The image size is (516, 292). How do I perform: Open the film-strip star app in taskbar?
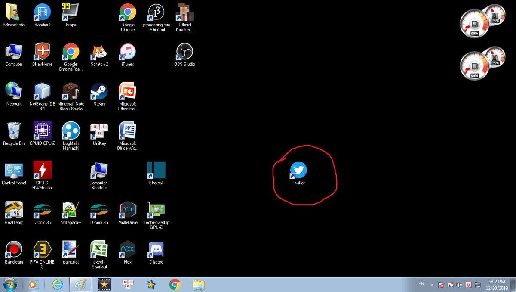104,284
